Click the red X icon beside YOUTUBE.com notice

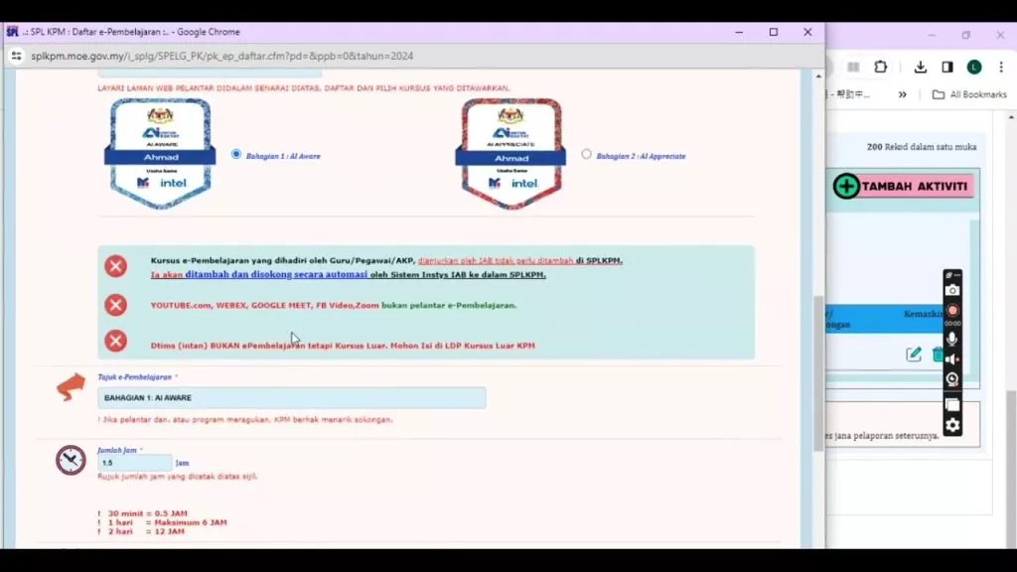pyautogui.click(x=115, y=305)
